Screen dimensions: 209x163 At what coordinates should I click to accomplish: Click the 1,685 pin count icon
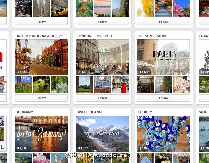click(x=140, y=72)
